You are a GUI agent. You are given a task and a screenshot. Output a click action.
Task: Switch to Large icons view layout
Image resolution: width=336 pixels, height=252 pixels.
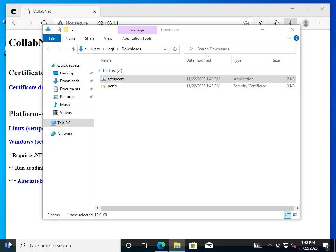(x=295, y=215)
